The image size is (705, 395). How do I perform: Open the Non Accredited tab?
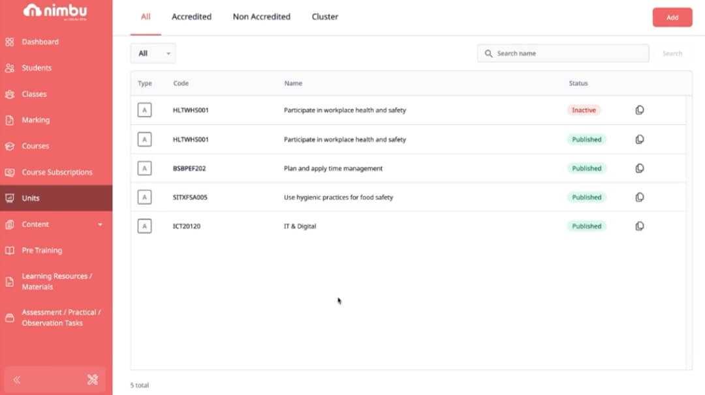[x=261, y=16]
